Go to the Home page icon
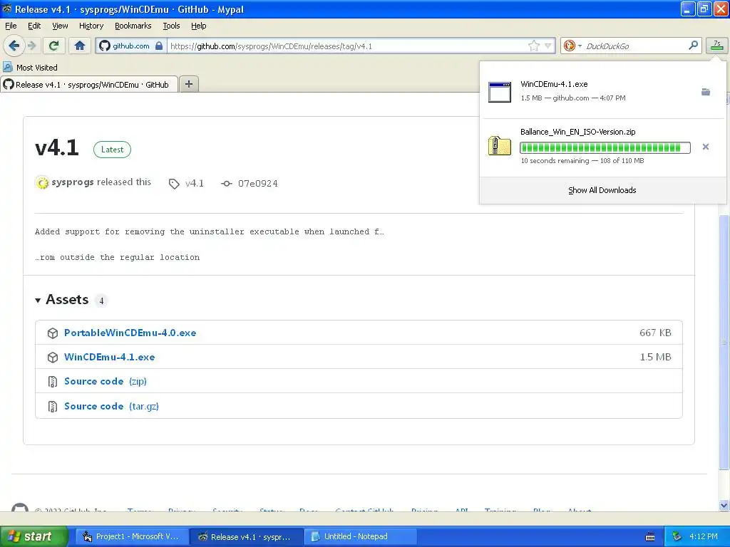The image size is (730, 547). [80, 46]
